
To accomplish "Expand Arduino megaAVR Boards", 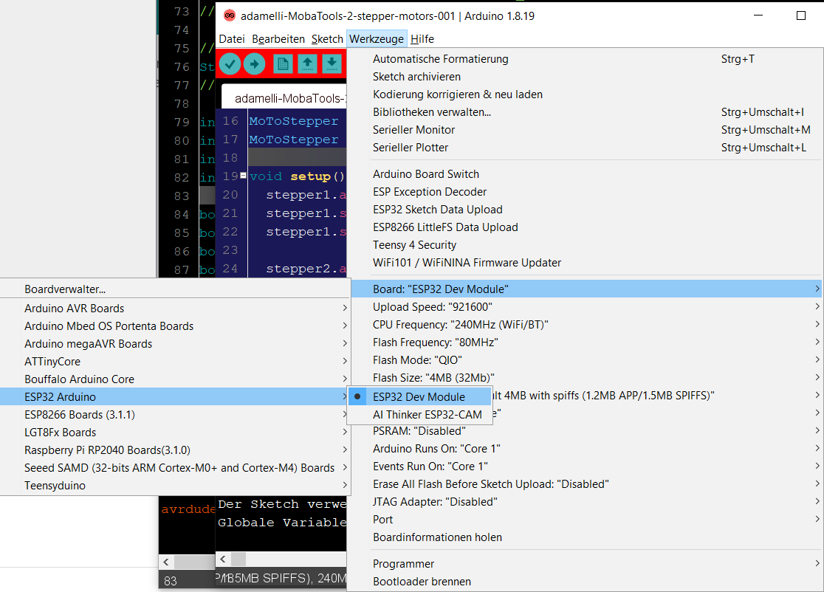I will coord(175,343).
